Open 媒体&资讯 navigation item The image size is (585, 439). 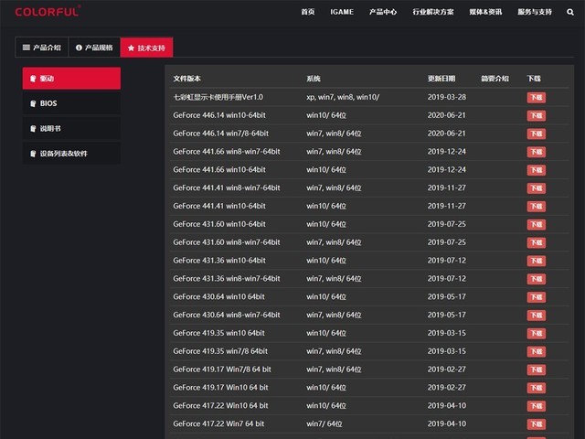(485, 12)
